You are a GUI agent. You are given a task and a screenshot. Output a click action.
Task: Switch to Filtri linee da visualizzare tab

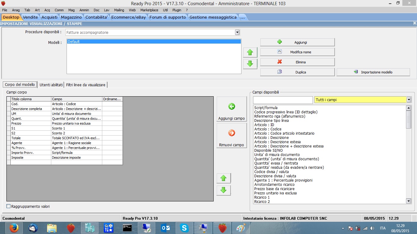pos(86,85)
